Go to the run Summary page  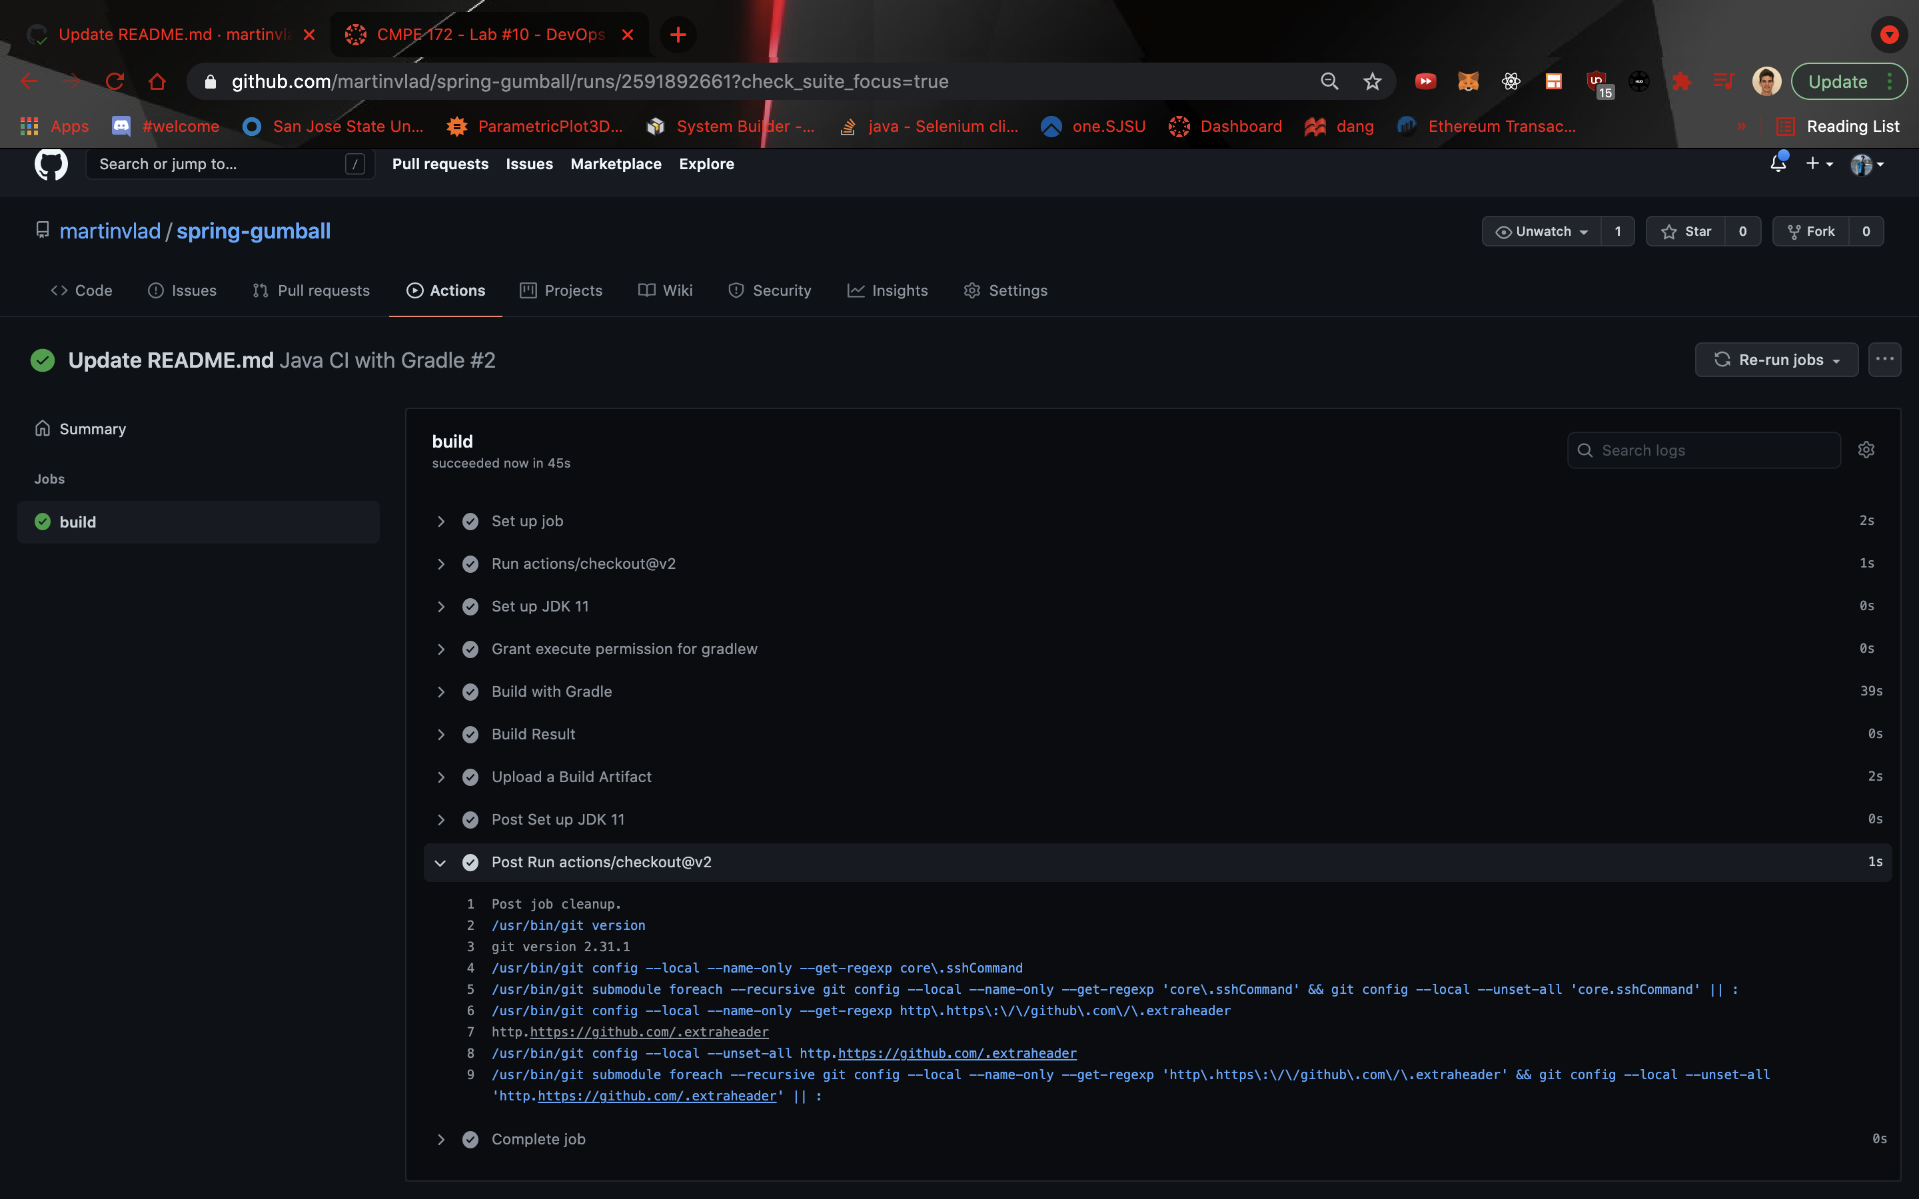click(92, 429)
